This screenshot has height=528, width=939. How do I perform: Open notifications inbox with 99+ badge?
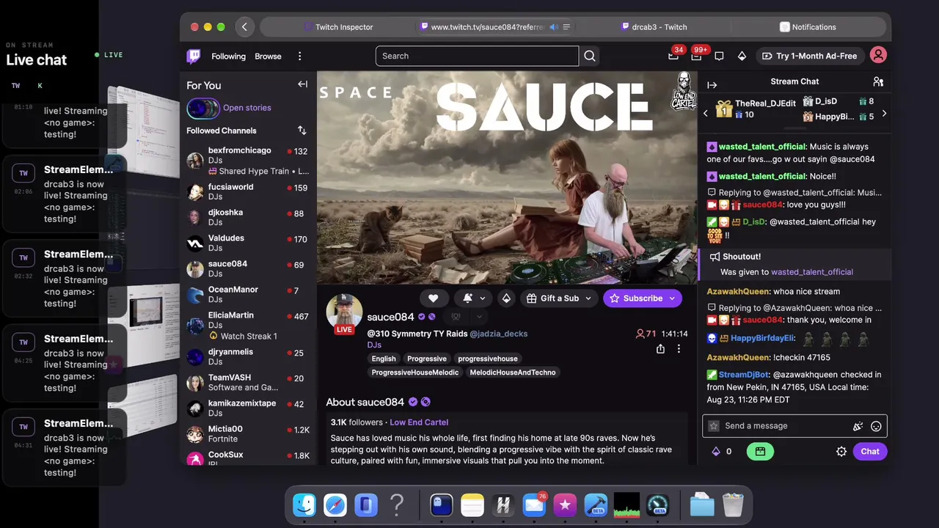pos(696,56)
